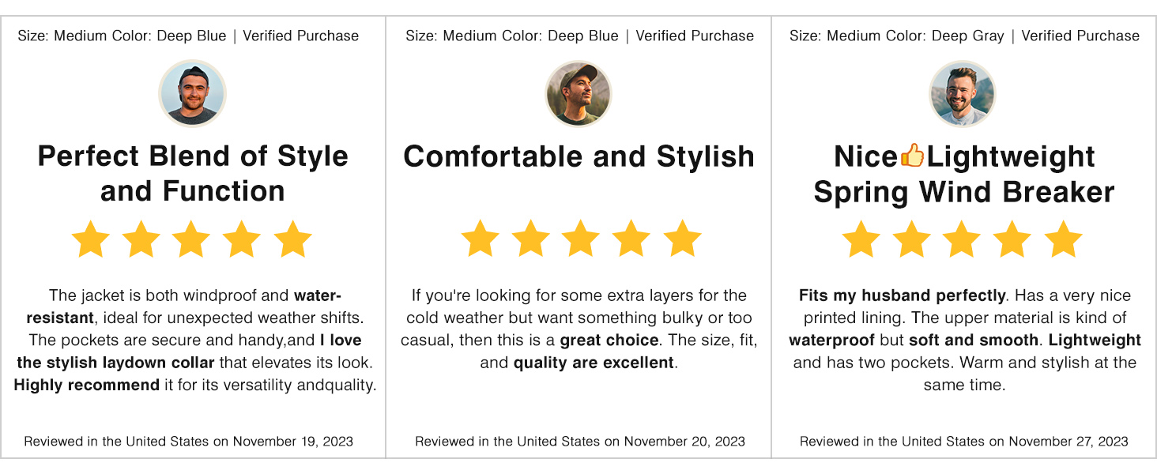Click the 'Fits my husband perfectly' review text
Screen dimensions: 1157x474
click(x=902, y=296)
